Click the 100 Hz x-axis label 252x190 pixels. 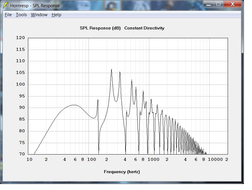[92, 160]
